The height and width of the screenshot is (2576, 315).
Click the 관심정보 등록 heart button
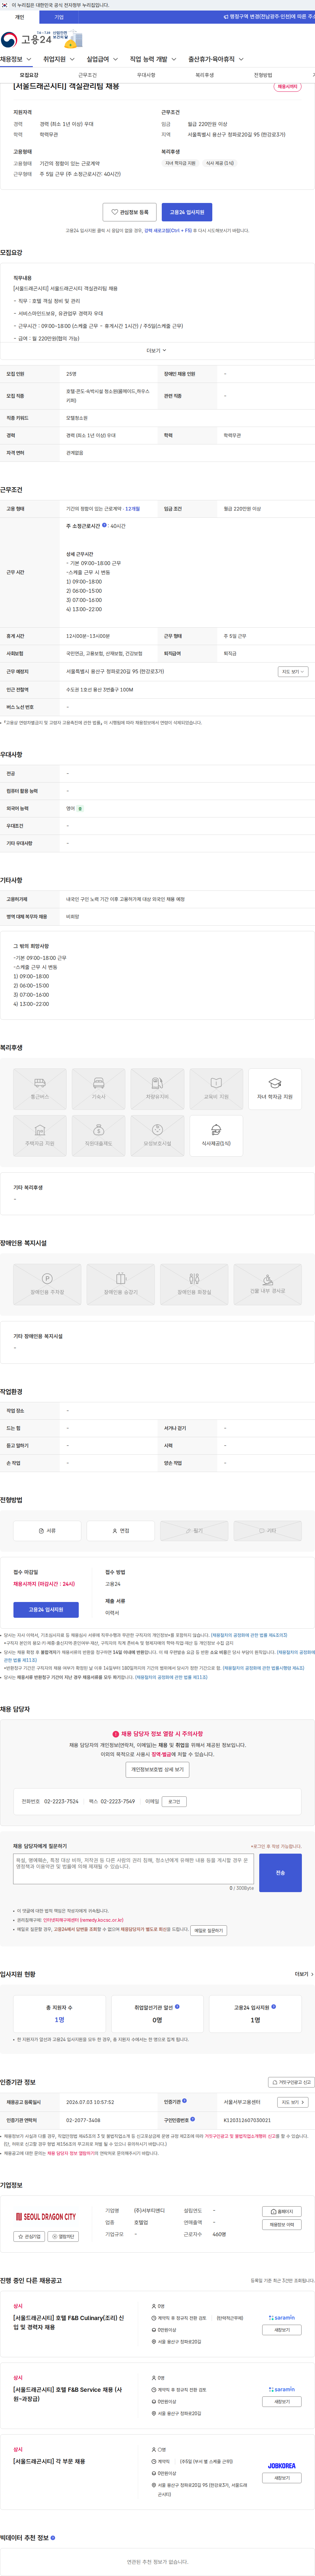(130, 212)
